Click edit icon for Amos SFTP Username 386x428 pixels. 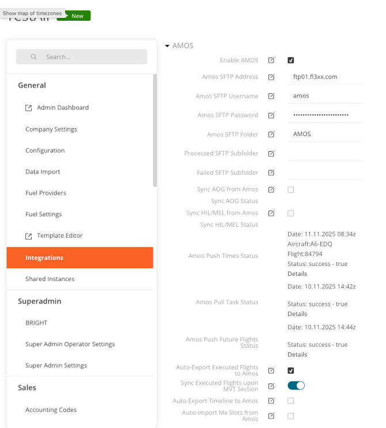click(271, 96)
